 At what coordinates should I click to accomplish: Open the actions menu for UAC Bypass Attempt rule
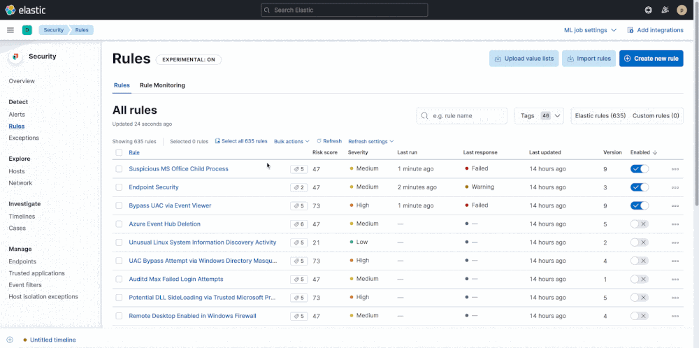(x=675, y=261)
